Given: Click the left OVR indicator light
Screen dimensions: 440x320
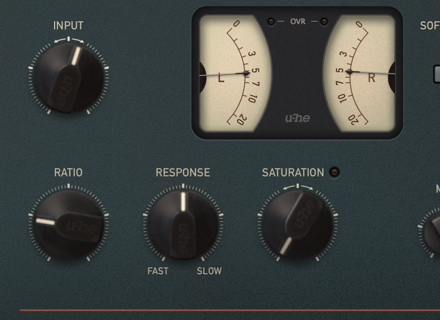Looking at the screenshot, I should (x=271, y=22).
